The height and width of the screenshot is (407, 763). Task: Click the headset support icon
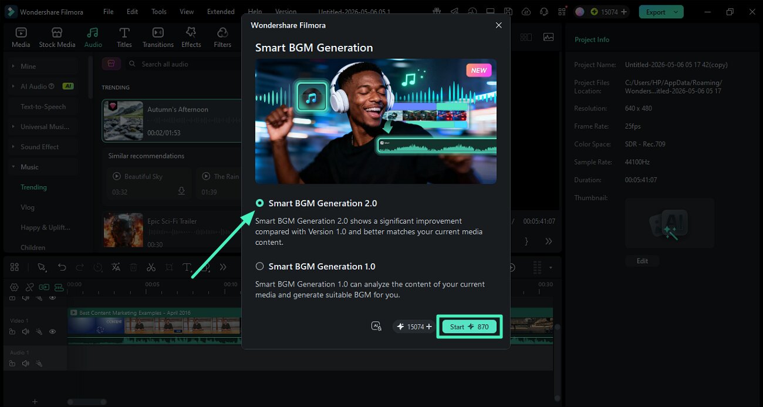545,12
